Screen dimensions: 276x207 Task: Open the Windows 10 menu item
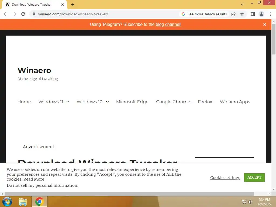[x=89, y=102]
